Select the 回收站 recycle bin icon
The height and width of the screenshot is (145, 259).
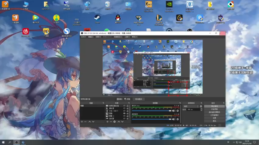pos(107,5)
